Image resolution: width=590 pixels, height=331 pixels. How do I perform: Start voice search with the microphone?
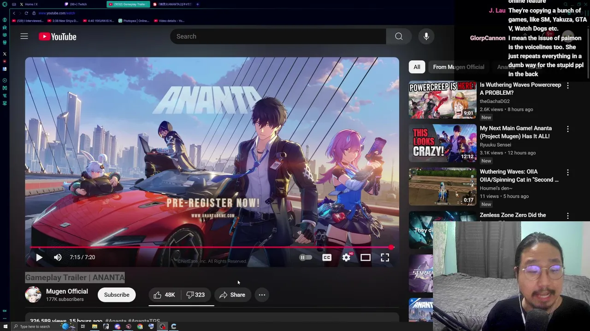(x=426, y=36)
